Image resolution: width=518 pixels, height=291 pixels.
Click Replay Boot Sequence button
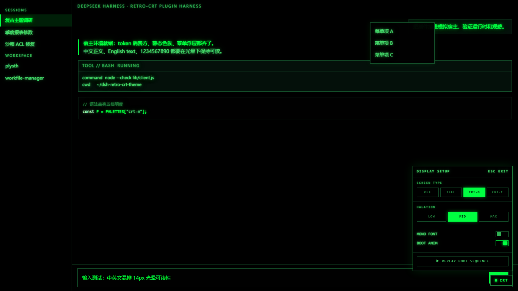tap(463, 261)
